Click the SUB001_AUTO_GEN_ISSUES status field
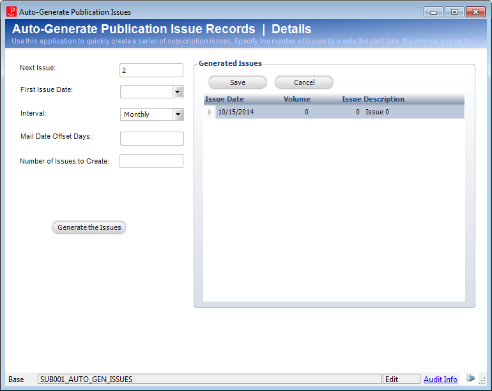Viewport: 492px width, 391px height. click(210, 379)
